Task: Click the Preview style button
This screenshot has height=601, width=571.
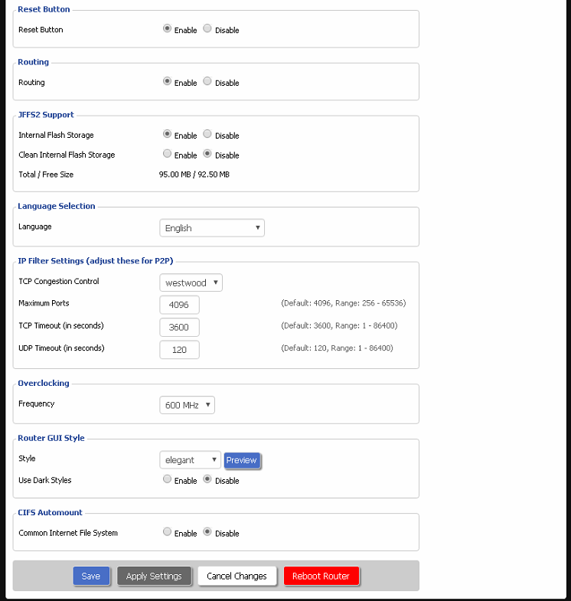Action: point(242,460)
